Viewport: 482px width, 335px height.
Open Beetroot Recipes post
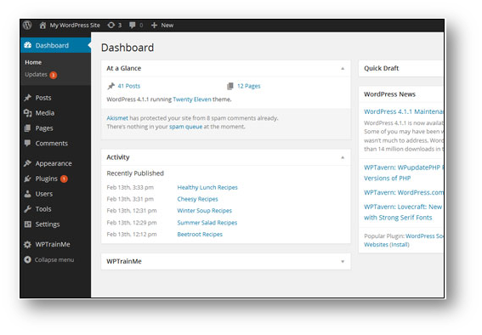pyautogui.click(x=200, y=234)
